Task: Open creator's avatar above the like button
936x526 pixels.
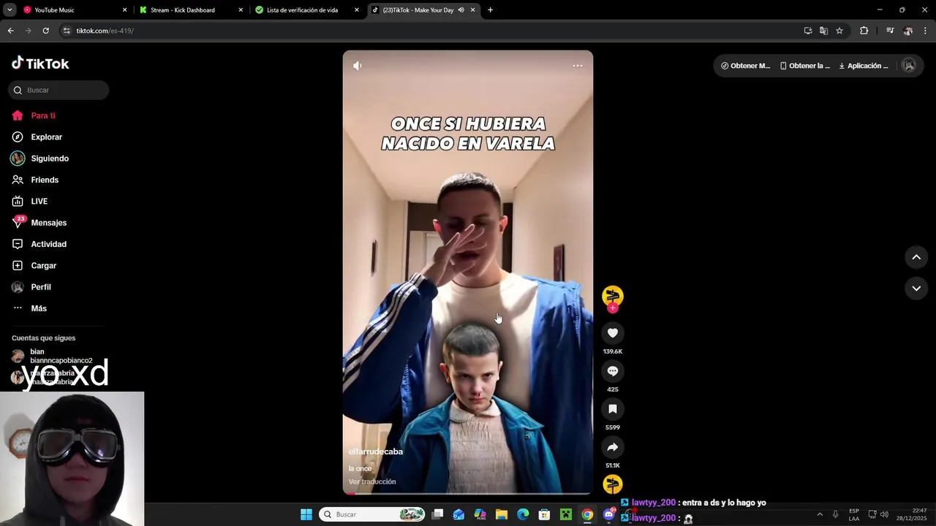Action: [x=613, y=296]
